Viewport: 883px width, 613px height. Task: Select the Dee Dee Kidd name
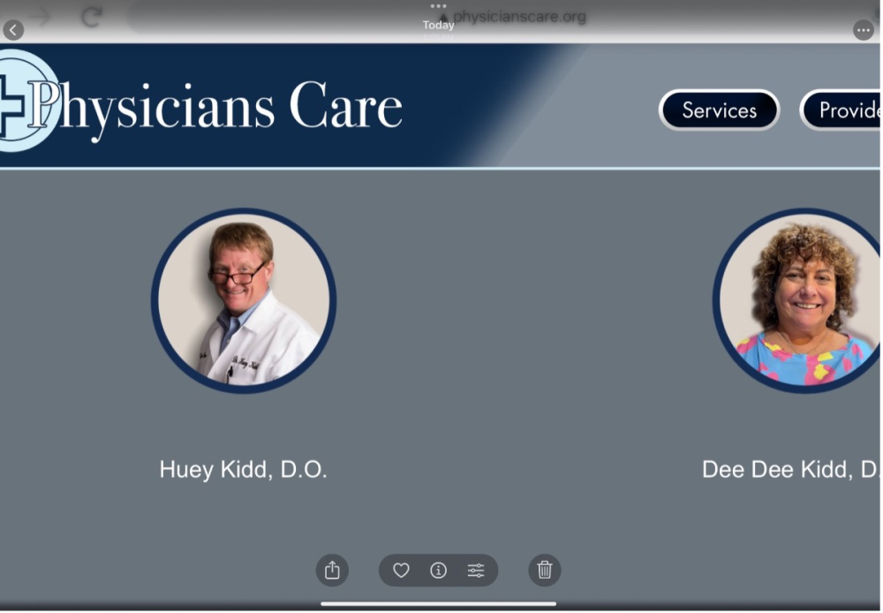pyautogui.click(x=790, y=470)
